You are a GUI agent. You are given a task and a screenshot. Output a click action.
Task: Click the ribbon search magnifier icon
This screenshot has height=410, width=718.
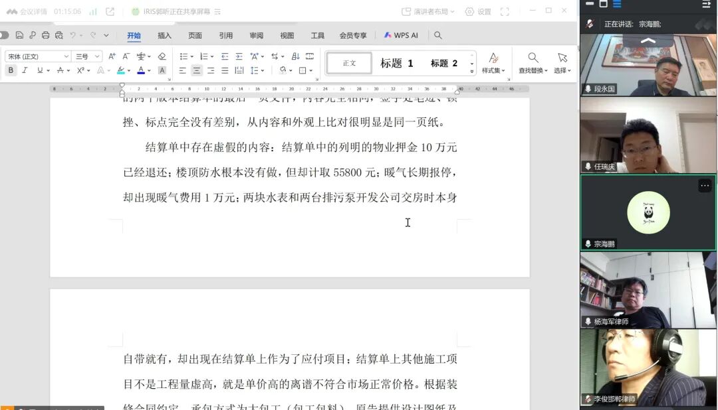tap(437, 35)
